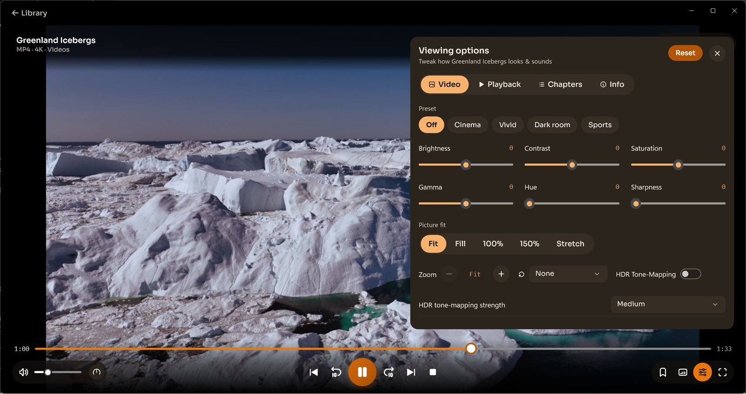Toggle the viewing options sliders button
Image resolution: width=746 pixels, height=394 pixels.
pyautogui.click(x=703, y=372)
